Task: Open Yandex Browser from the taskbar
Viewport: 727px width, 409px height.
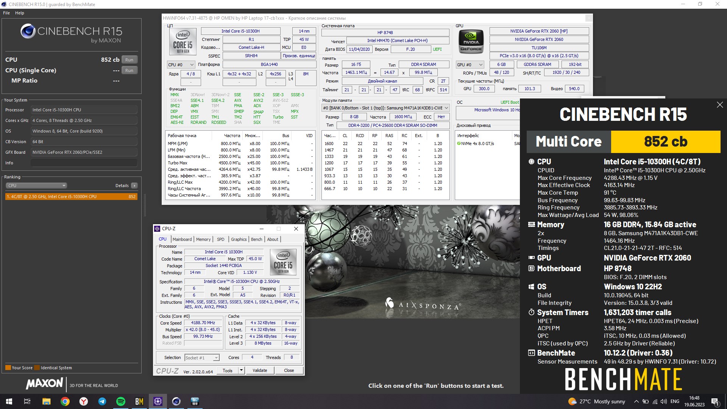Action: coord(84,401)
